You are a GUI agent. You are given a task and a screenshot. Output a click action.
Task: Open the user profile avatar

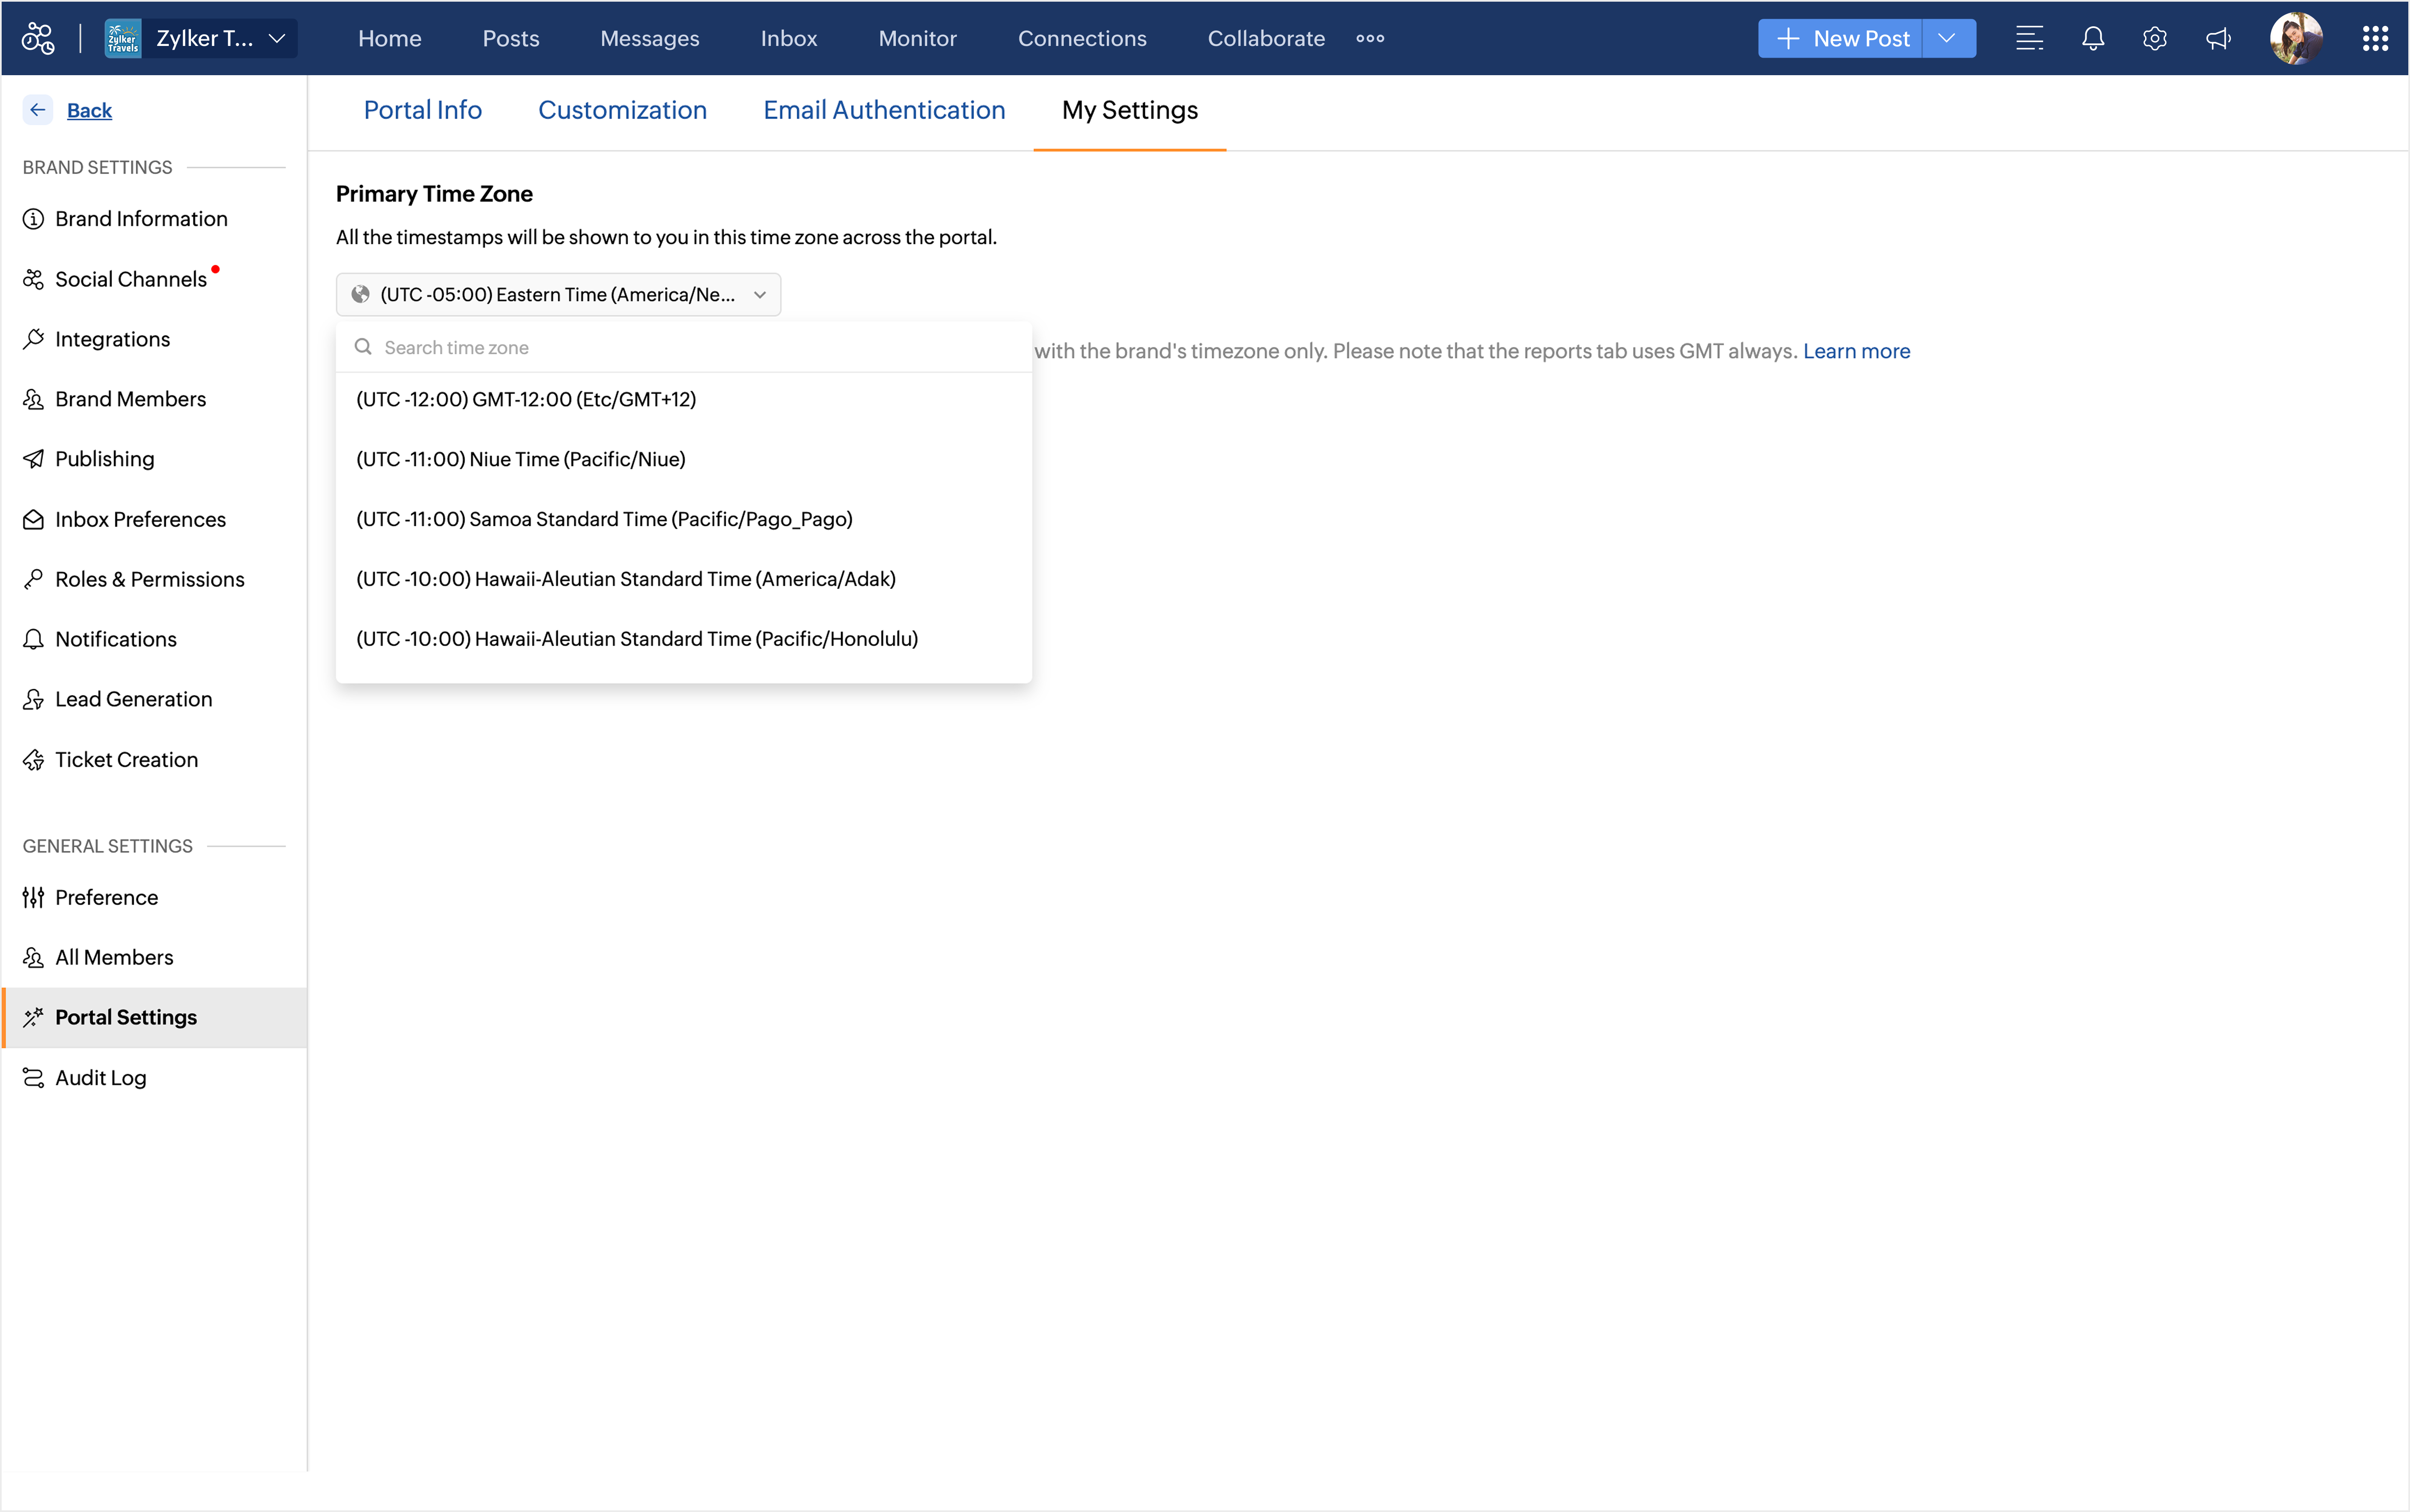pos(2295,38)
